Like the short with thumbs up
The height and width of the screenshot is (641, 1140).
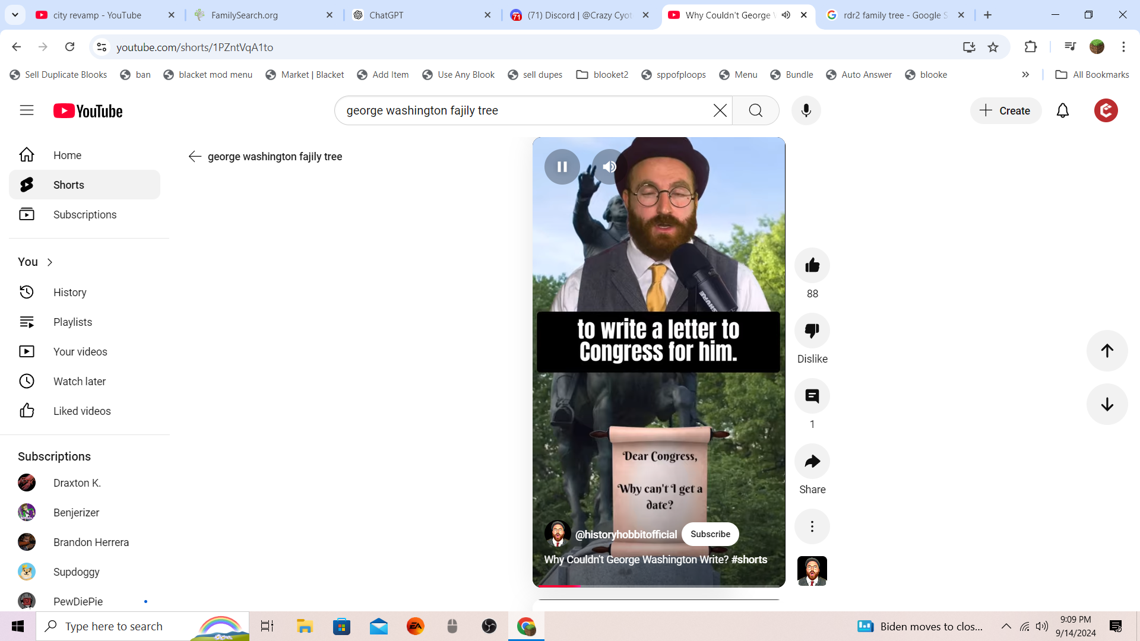tap(812, 265)
